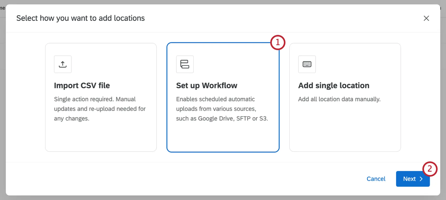The image size is (446, 200).
Task: Pick the Add single location heading
Action: pos(334,86)
